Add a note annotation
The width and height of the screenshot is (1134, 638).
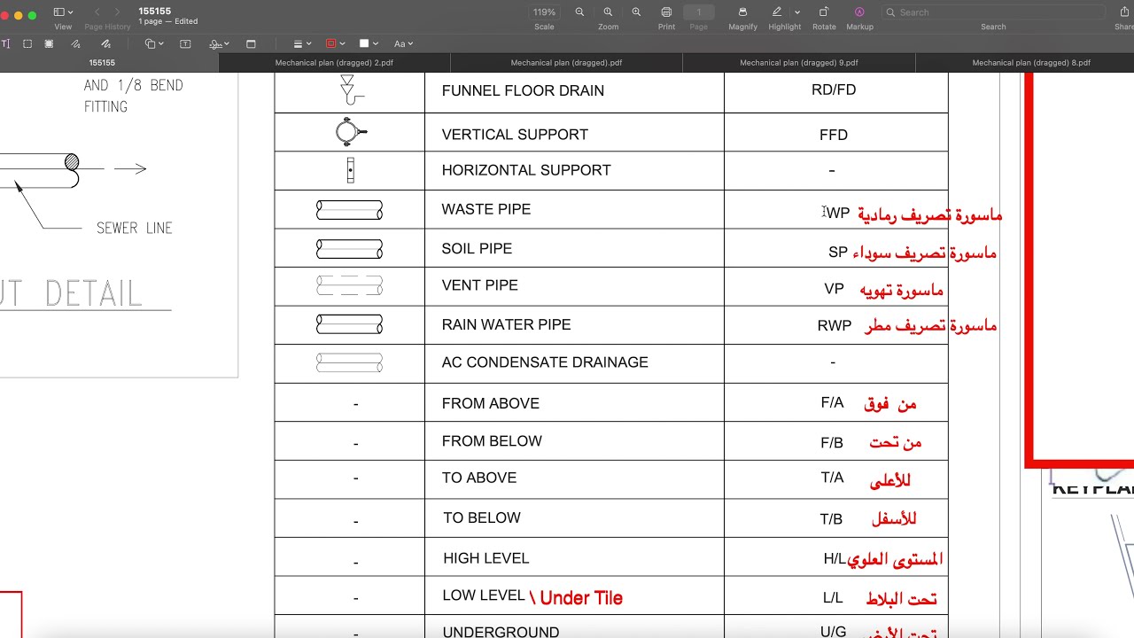click(x=251, y=43)
